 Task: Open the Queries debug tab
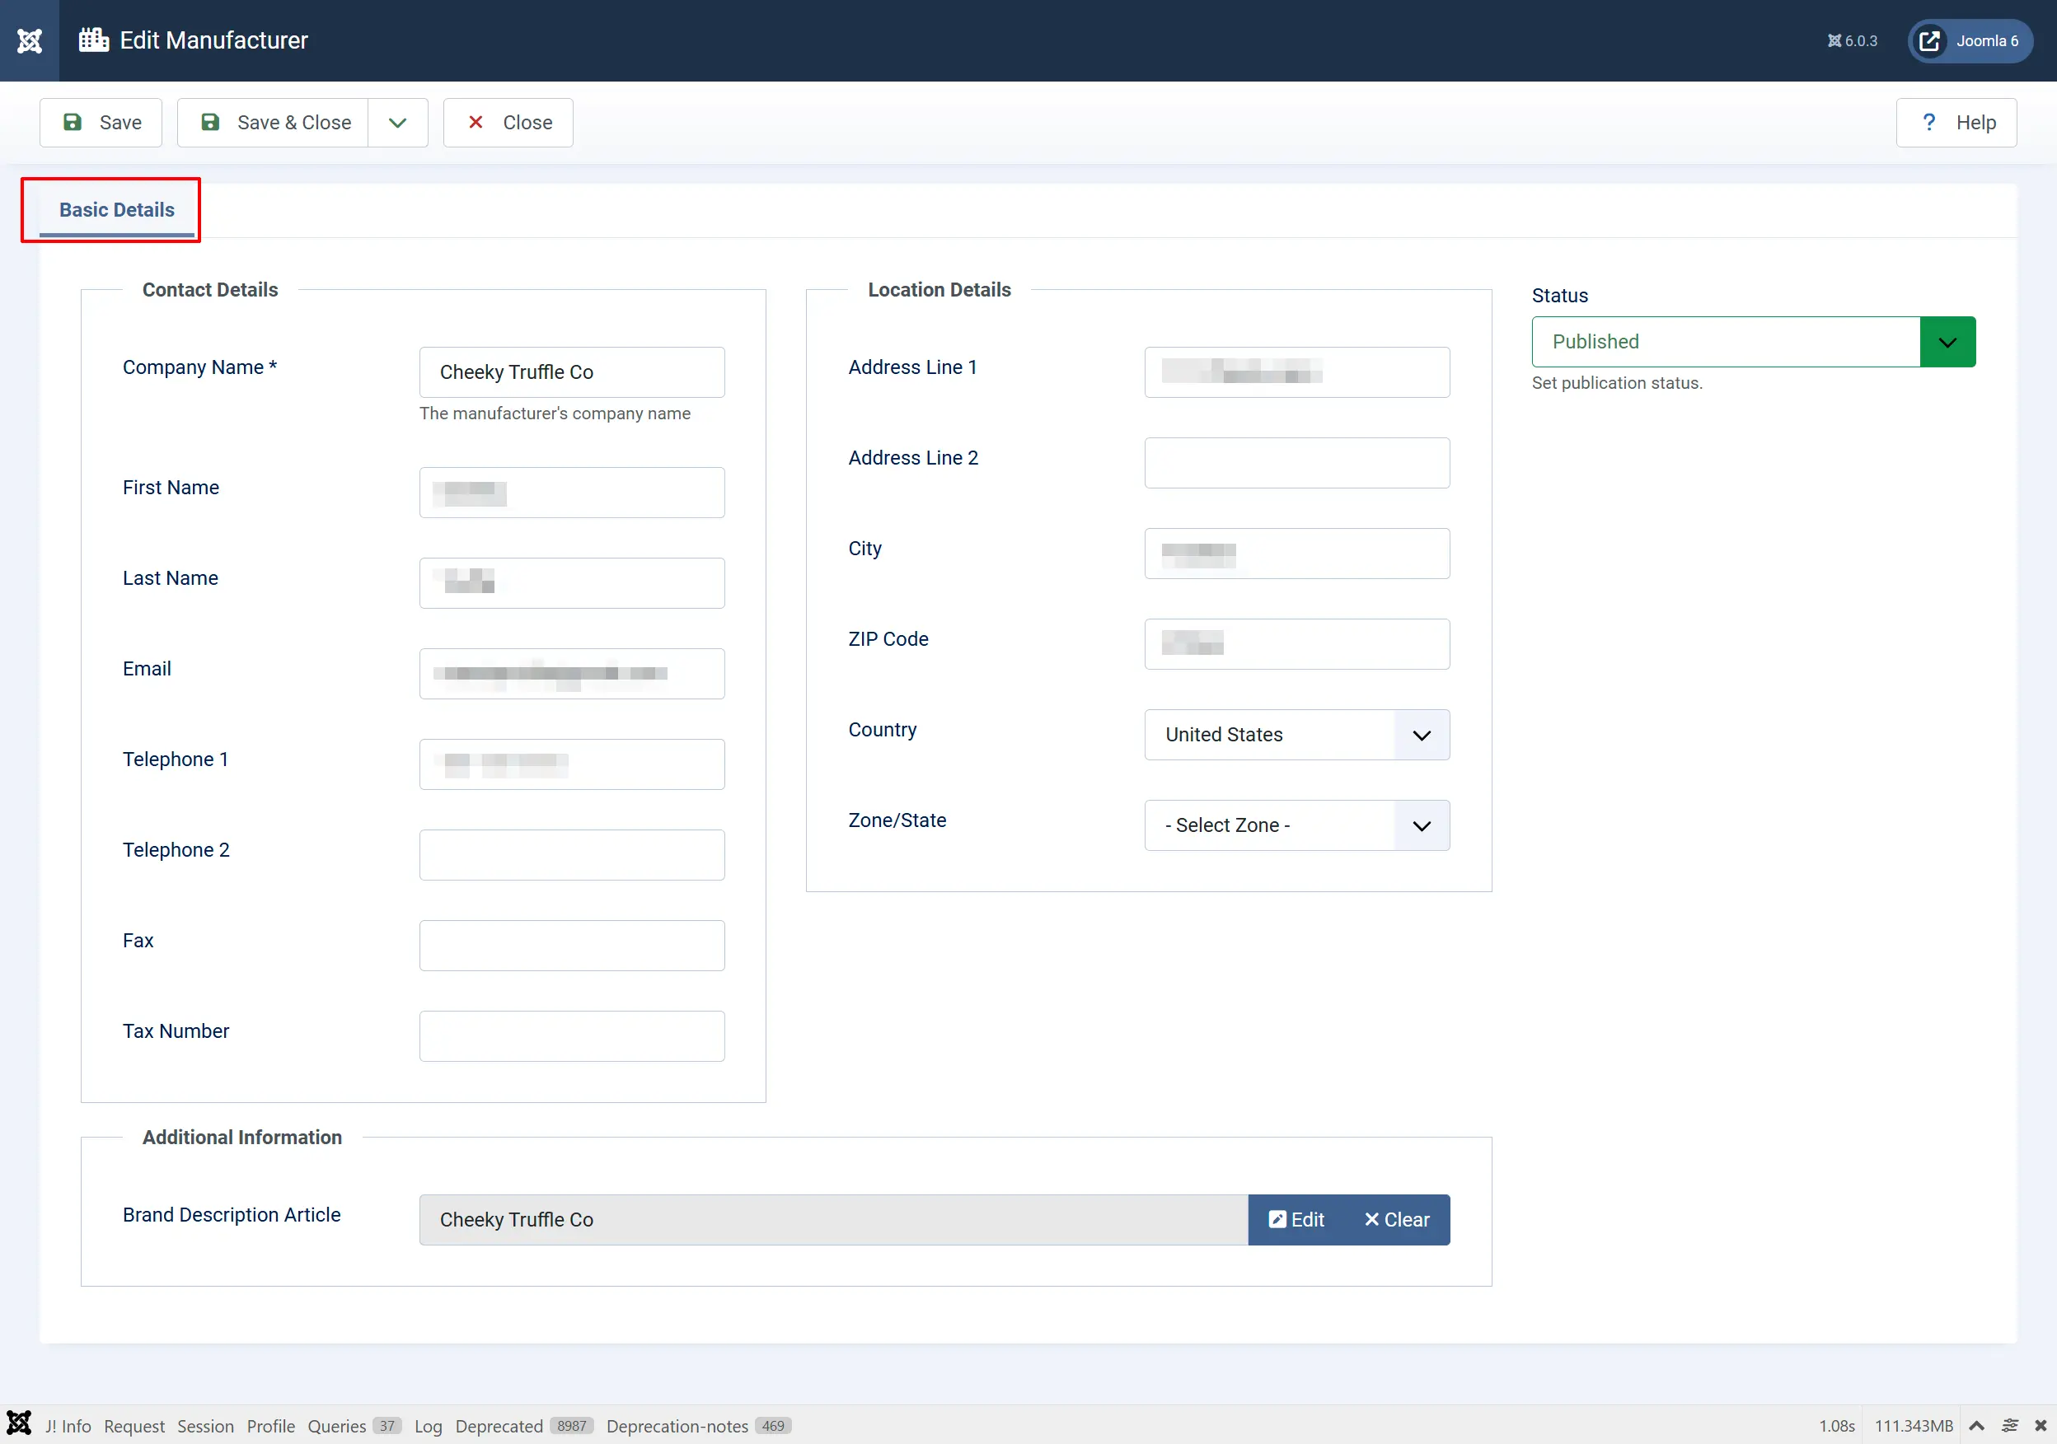pyautogui.click(x=354, y=1426)
